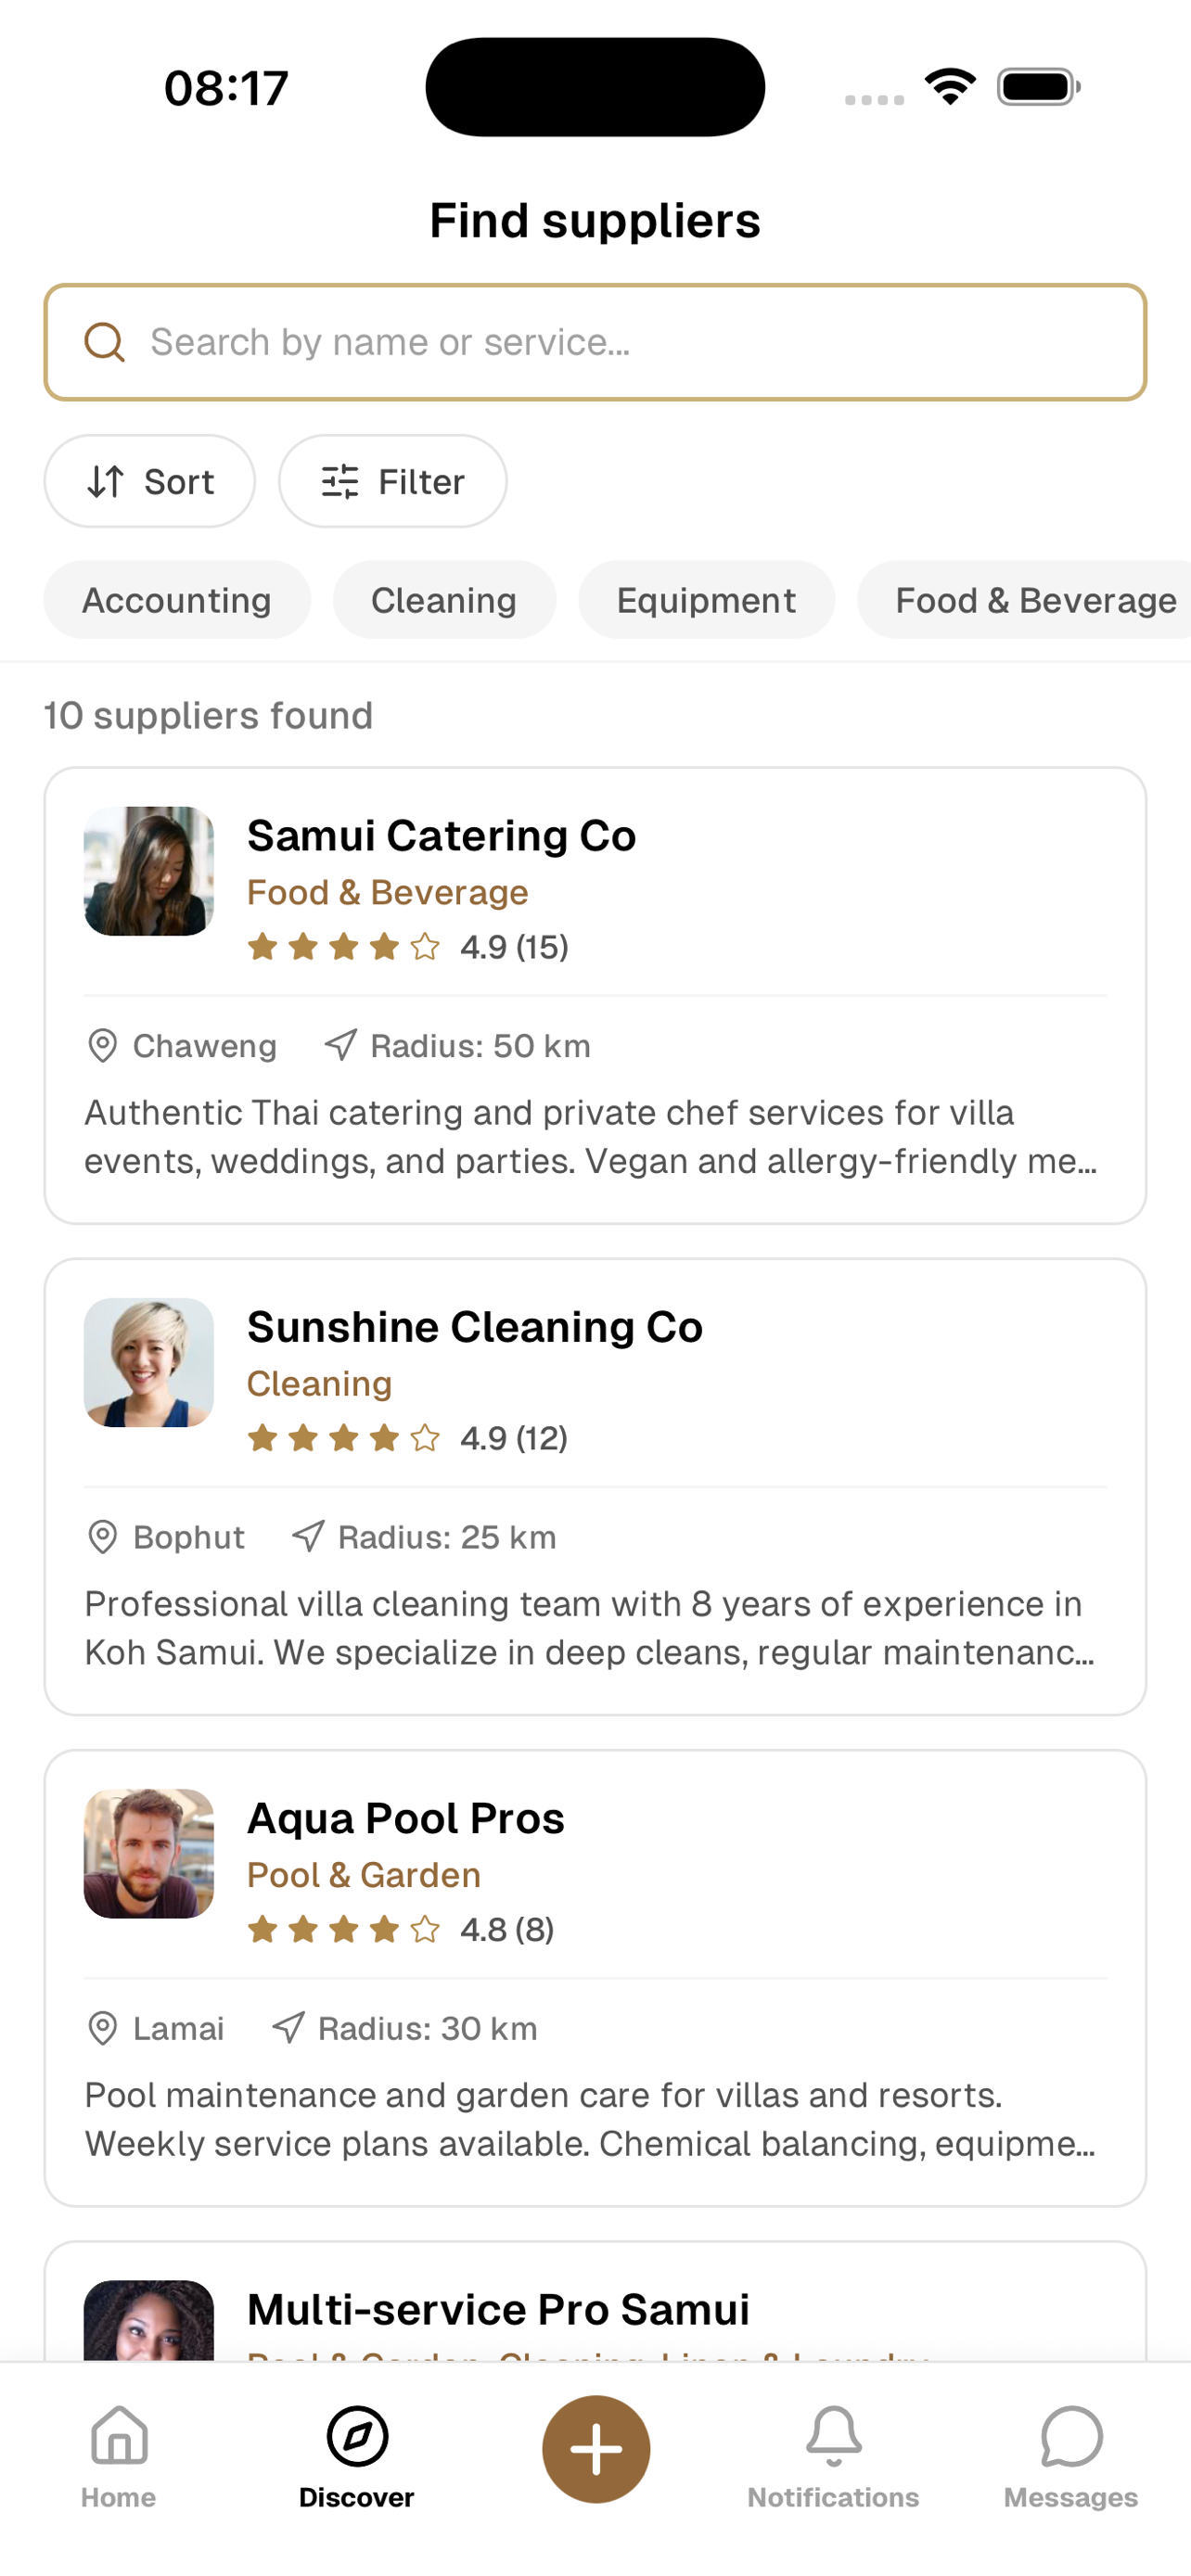Toggle the Cleaning category chip
Screen dimensions: 1191x2576
[x=444, y=600]
